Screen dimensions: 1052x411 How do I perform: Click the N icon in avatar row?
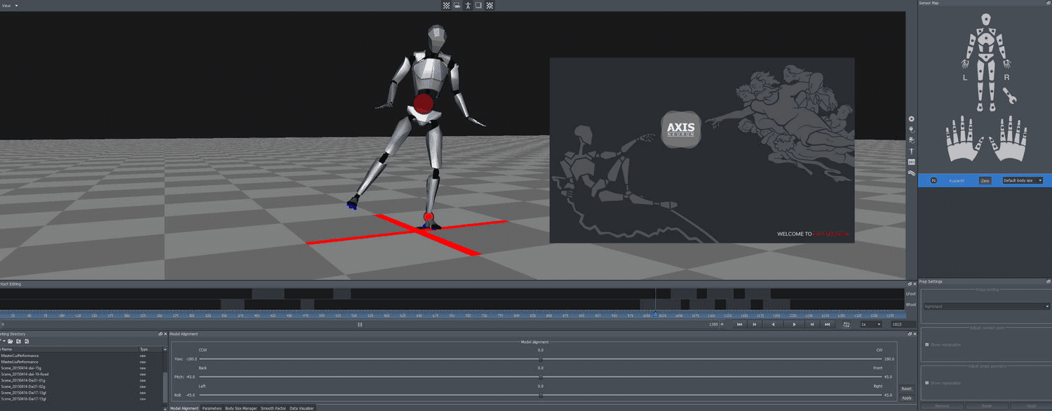(933, 180)
